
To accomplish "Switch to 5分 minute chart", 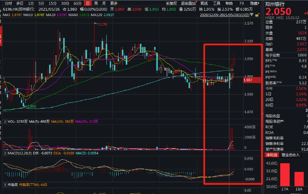I will 42,3.
